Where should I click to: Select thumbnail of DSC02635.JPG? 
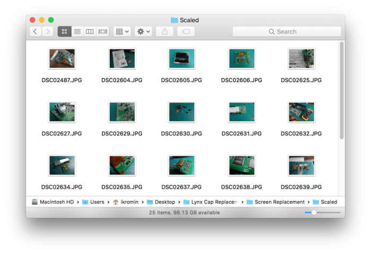[122, 165]
